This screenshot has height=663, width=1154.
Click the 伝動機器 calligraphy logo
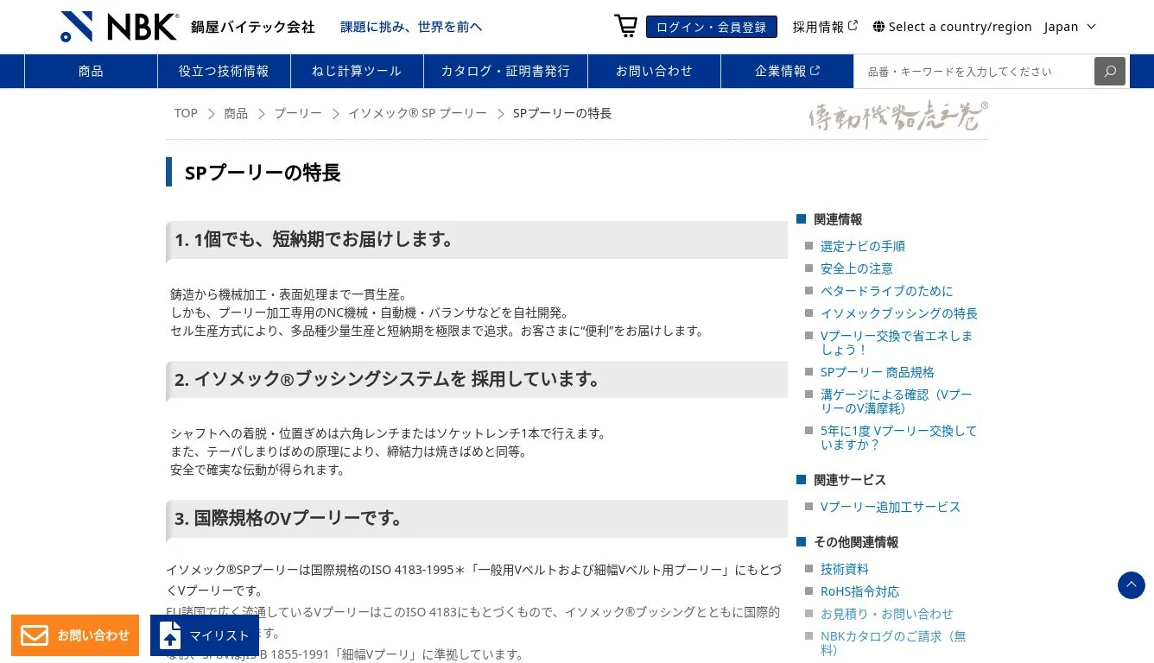pyautogui.click(x=898, y=115)
